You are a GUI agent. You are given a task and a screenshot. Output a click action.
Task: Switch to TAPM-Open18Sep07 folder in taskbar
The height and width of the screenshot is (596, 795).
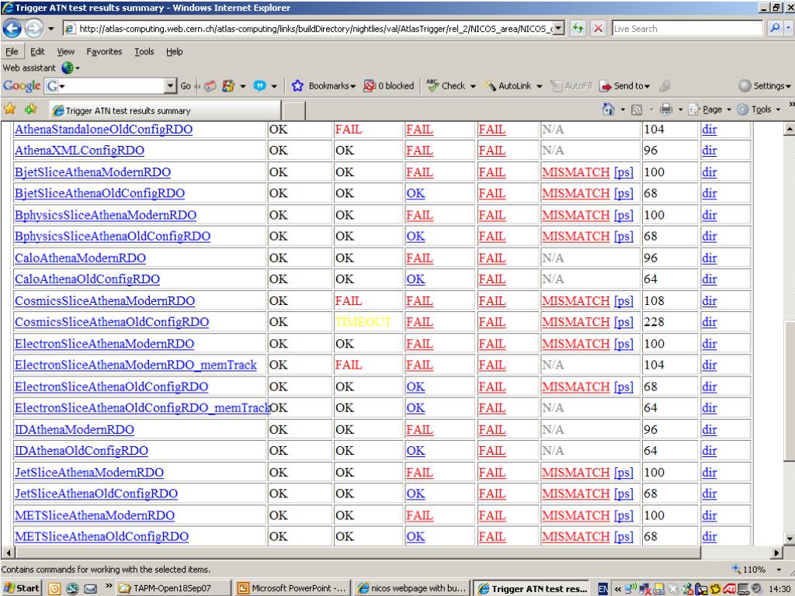point(175,588)
